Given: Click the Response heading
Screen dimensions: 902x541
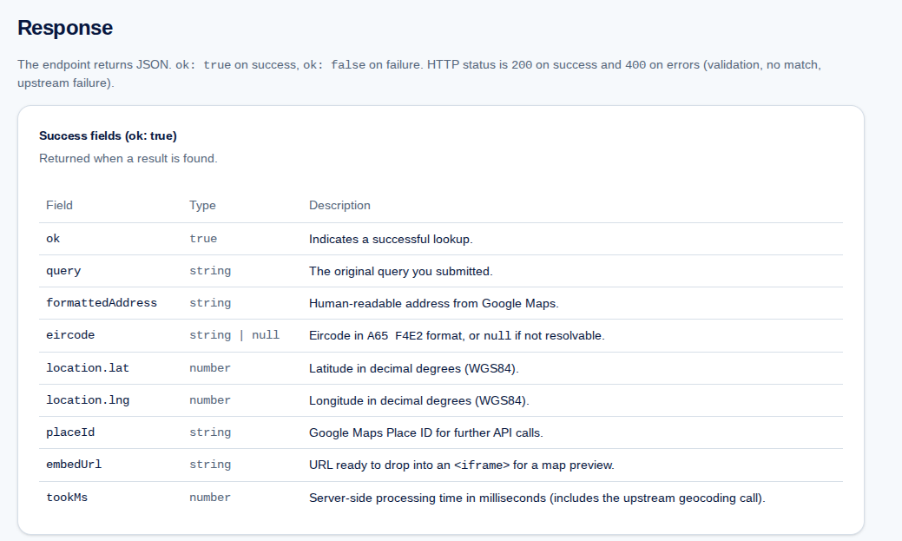Looking at the screenshot, I should coord(65,28).
